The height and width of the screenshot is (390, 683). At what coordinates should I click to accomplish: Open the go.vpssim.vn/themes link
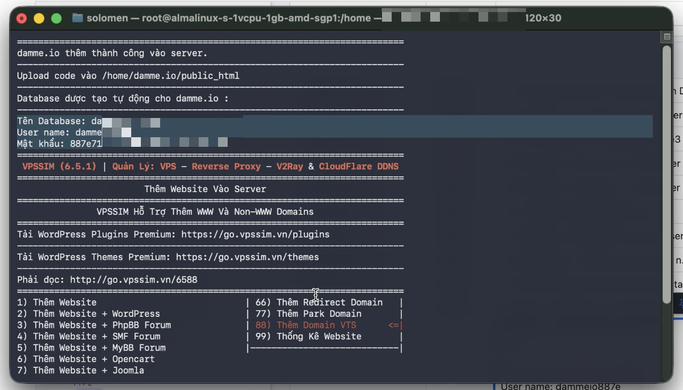(x=247, y=257)
